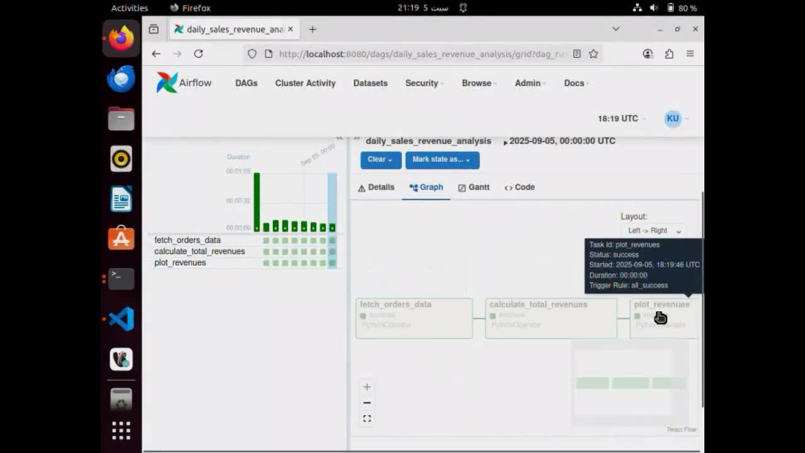The width and height of the screenshot is (805, 453).
Task: Open firefox tabs overview icon
Action: point(154,29)
